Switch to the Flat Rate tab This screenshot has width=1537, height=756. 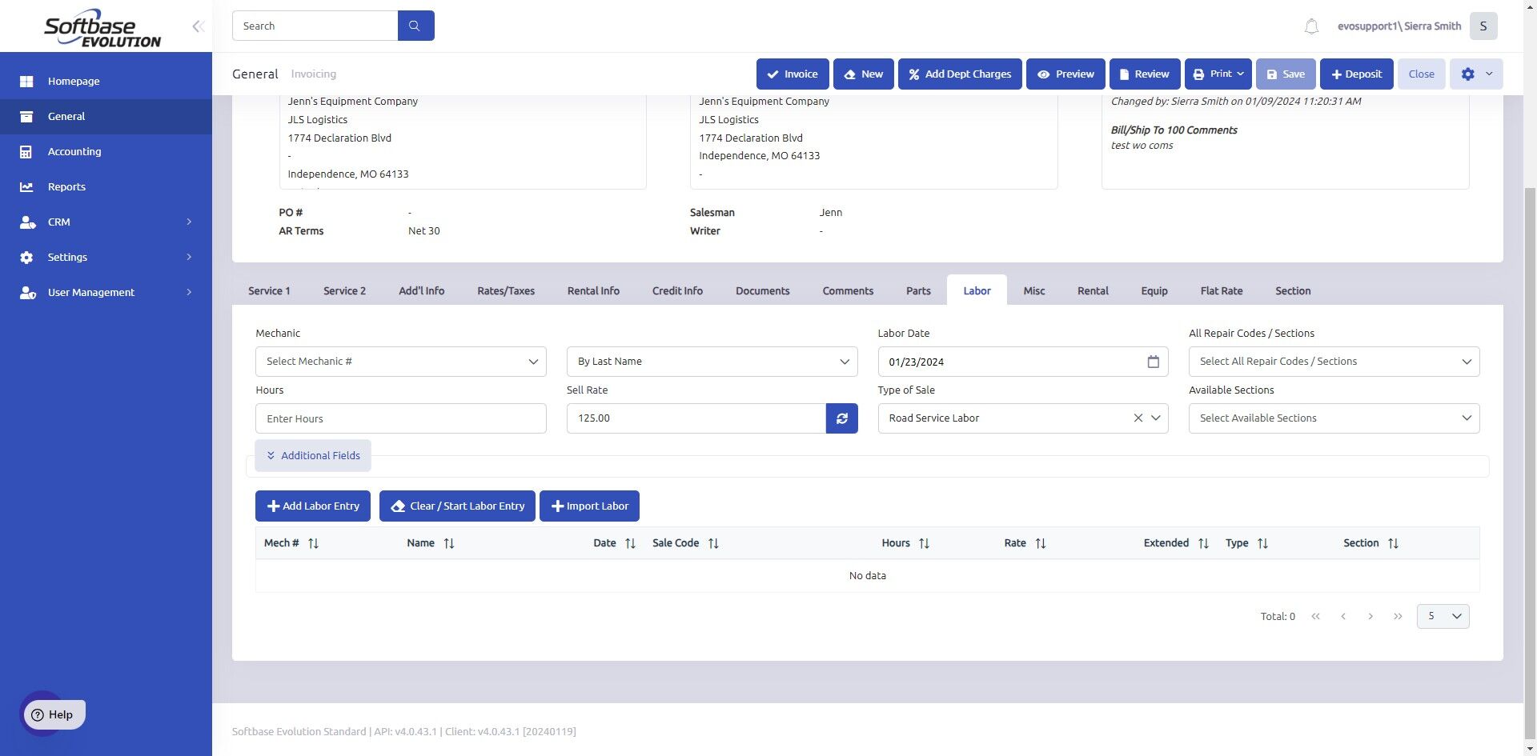click(x=1222, y=290)
